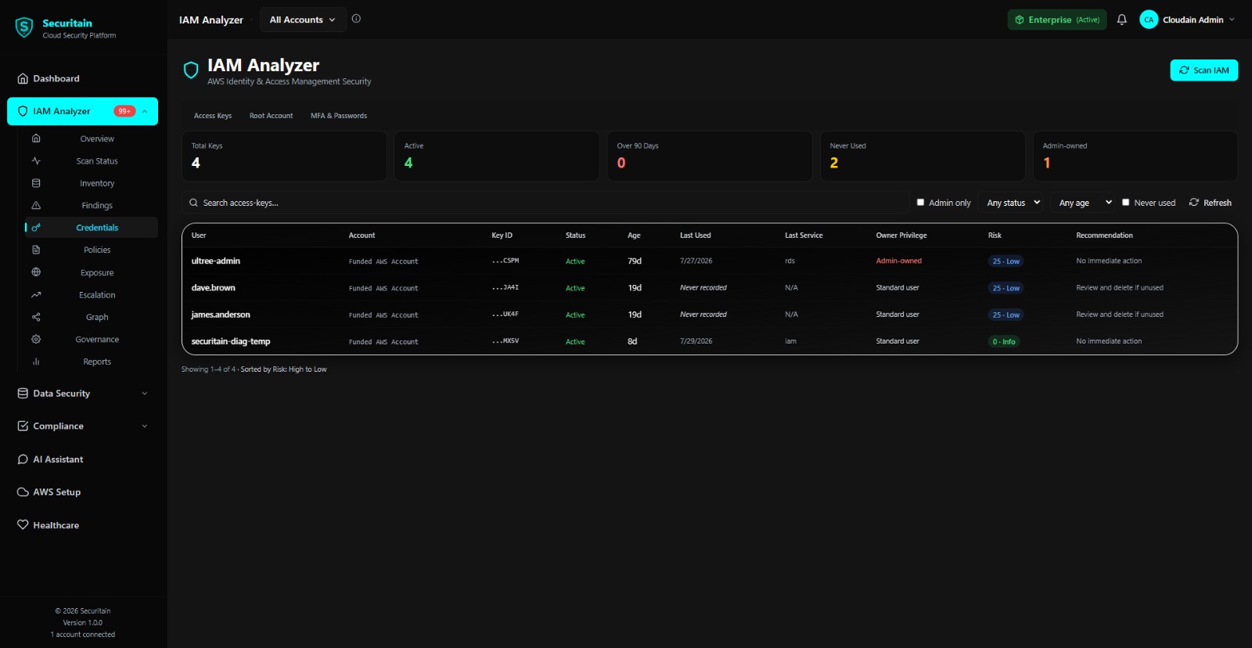Click the Compliance checkbox icon
Screen dimensions: 1252x648
tap(23, 426)
